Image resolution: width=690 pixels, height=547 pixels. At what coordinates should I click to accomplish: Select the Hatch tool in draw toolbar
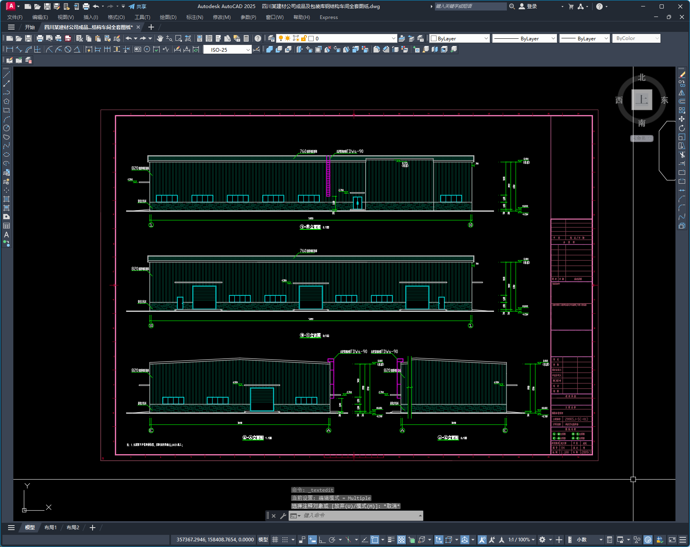click(6, 199)
